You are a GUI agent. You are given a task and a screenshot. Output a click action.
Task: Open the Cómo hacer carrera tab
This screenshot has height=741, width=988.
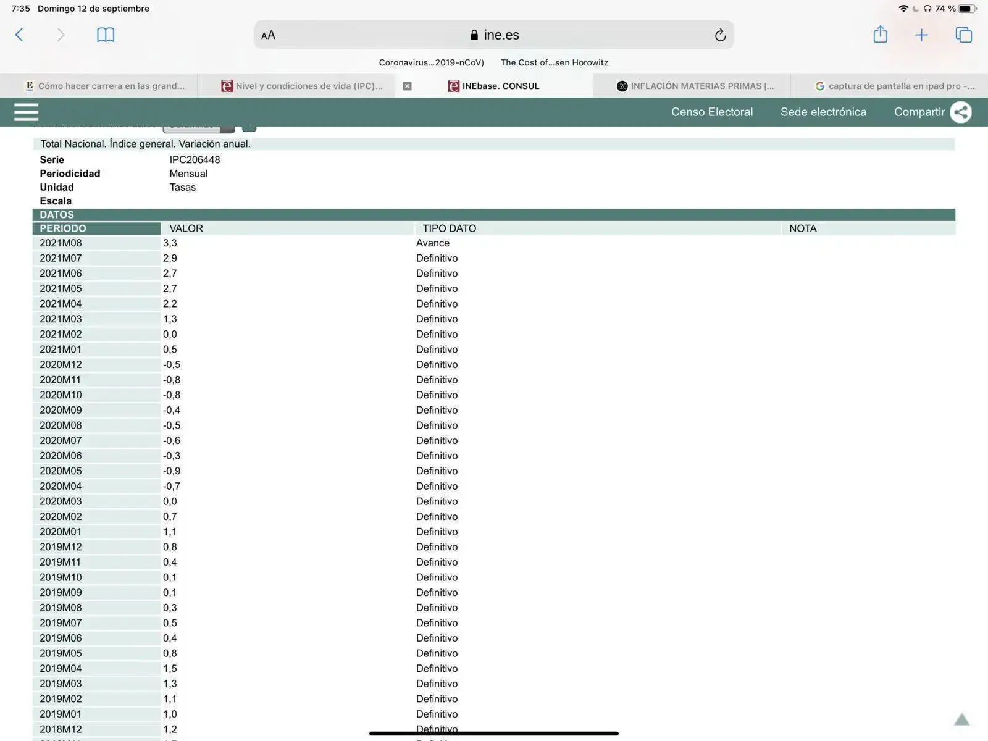click(105, 86)
